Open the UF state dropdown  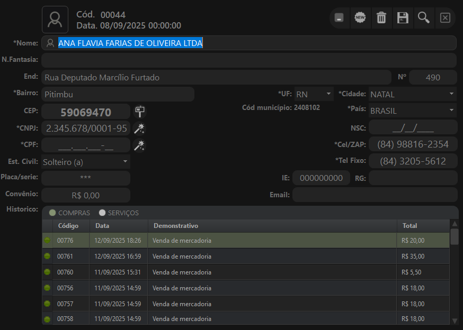click(328, 94)
